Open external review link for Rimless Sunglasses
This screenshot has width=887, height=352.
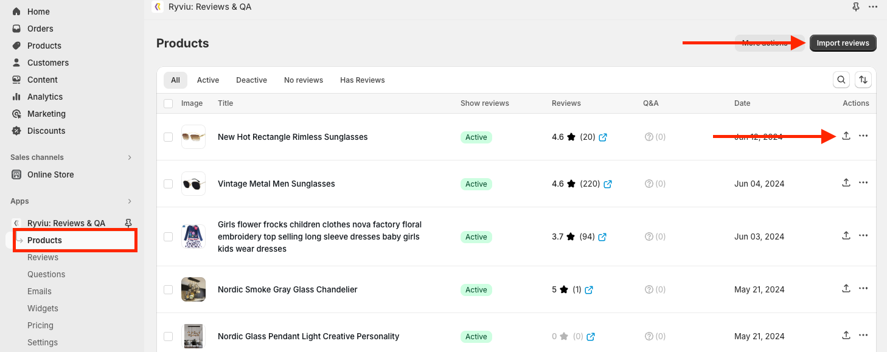tap(603, 137)
